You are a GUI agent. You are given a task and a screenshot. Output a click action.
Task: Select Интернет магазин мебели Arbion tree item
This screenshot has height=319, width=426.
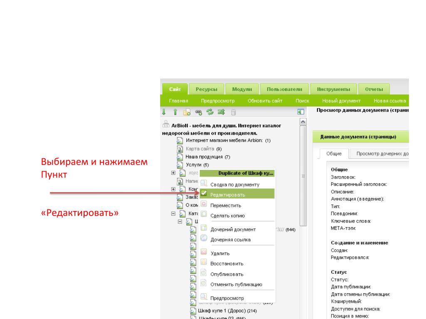[x=224, y=140]
